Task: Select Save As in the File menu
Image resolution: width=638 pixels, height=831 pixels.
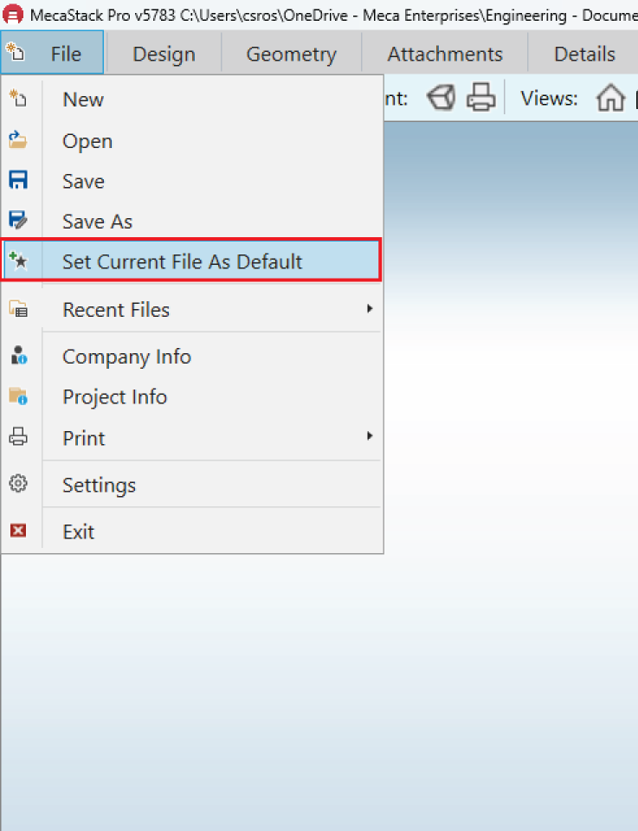Action: click(192, 221)
